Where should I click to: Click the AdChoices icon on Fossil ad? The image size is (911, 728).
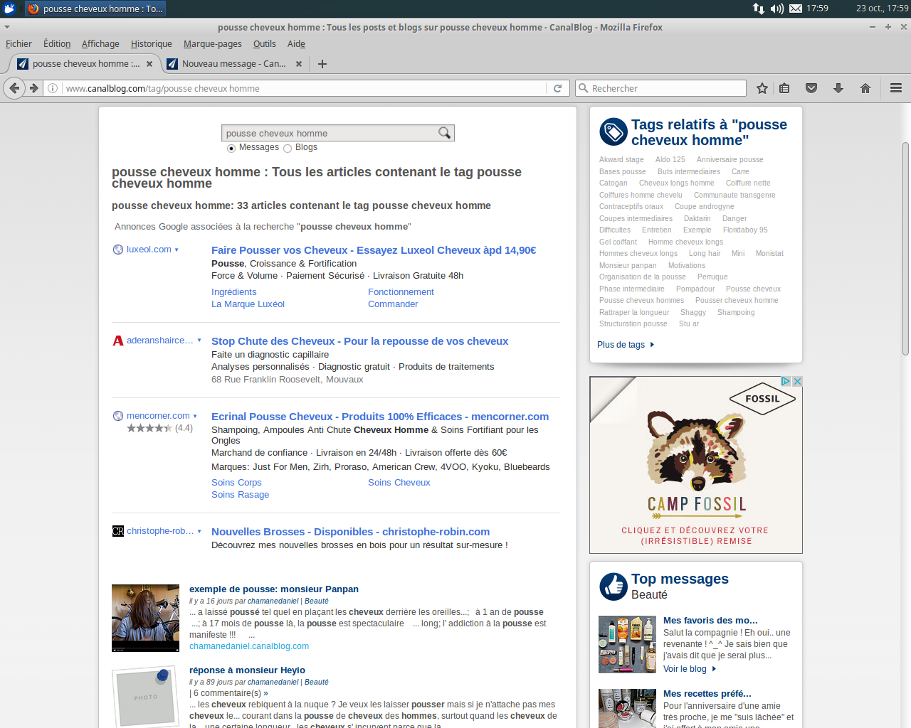pyautogui.click(x=786, y=381)
